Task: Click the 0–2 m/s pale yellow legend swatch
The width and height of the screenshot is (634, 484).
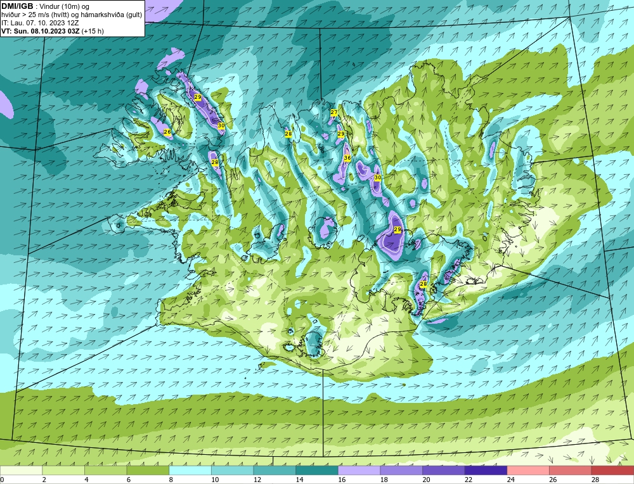Action: pyautogui.click(x=21, y=470)
